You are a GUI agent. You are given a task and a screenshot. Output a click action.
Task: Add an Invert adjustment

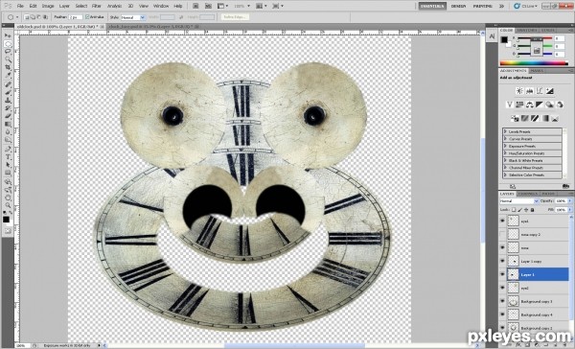515,118
